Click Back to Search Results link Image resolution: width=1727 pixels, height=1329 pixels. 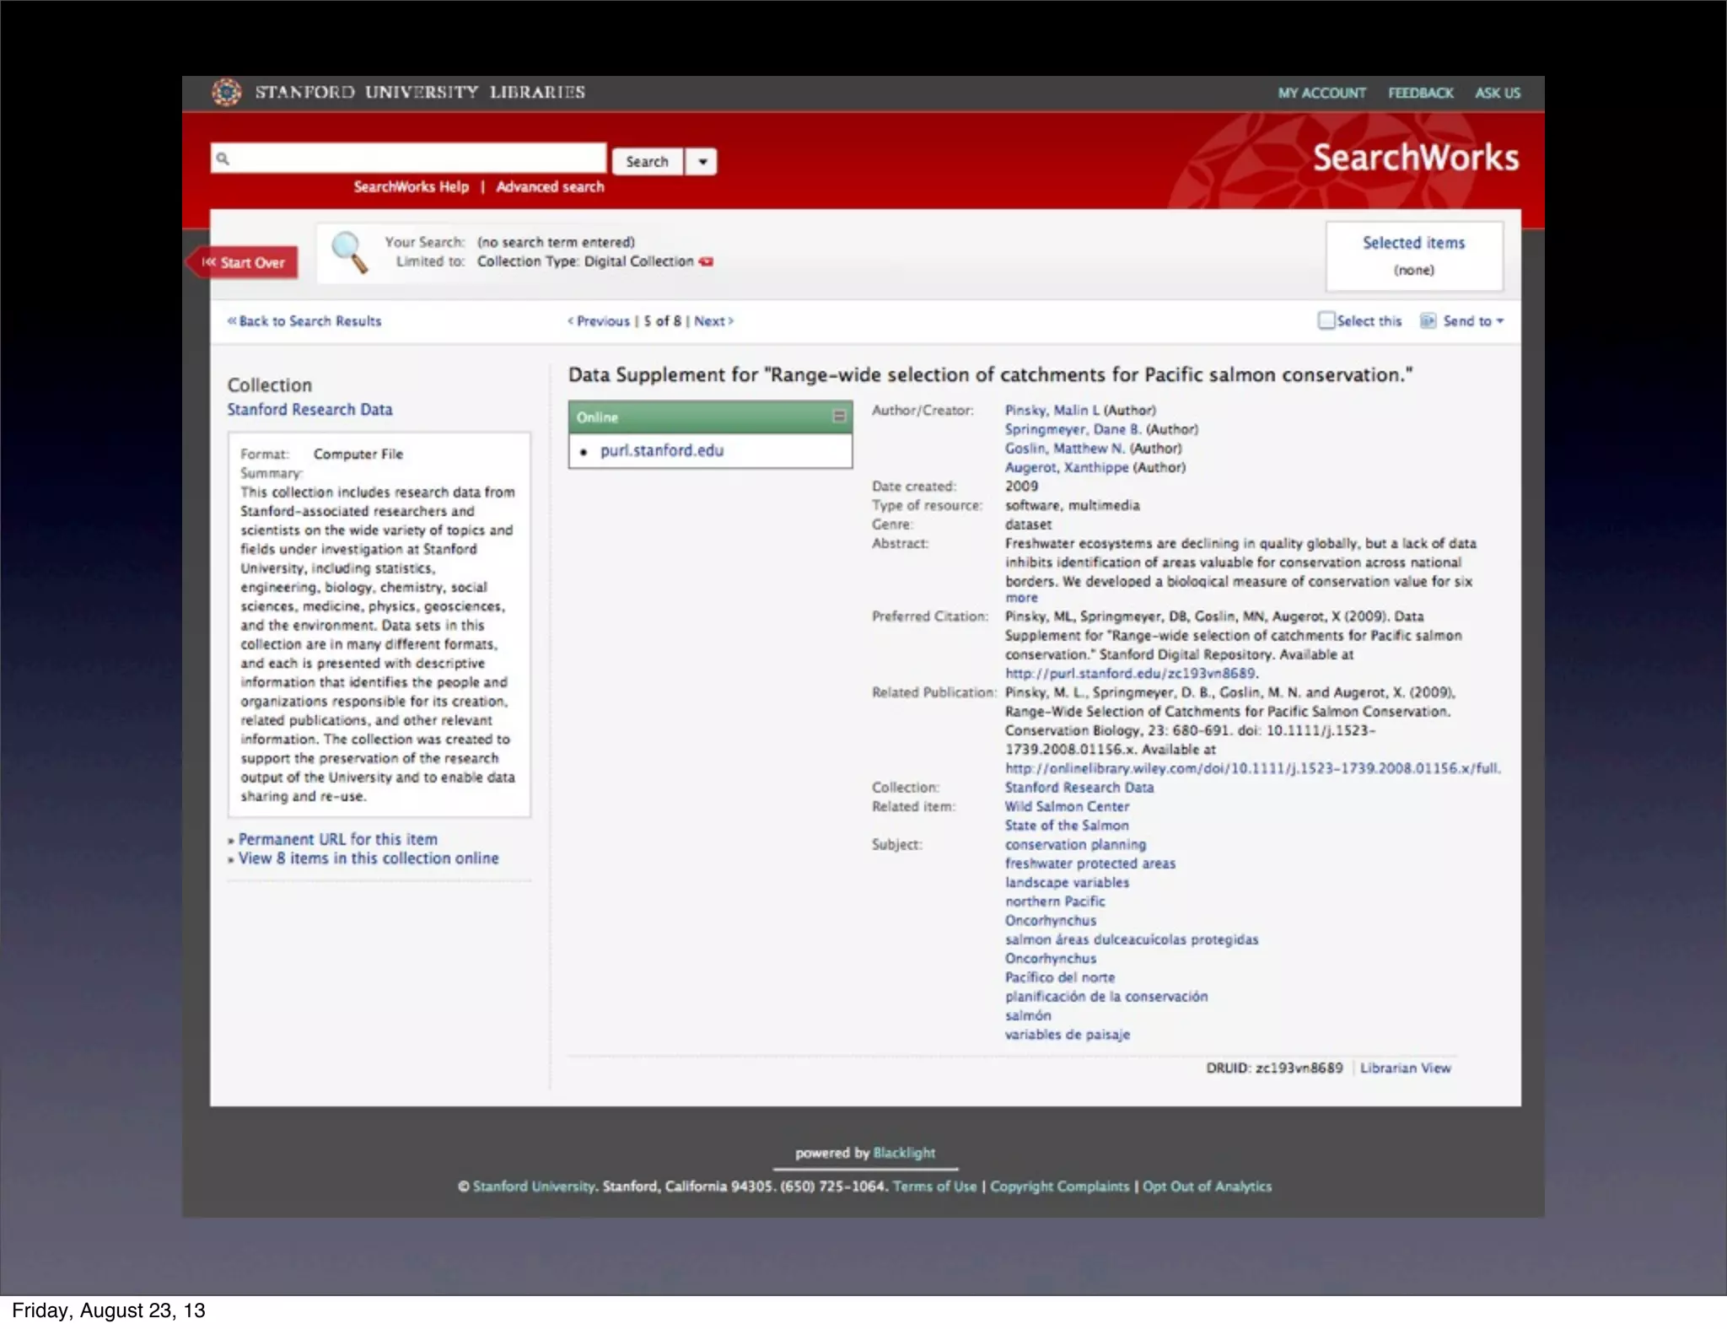point(304,320)
